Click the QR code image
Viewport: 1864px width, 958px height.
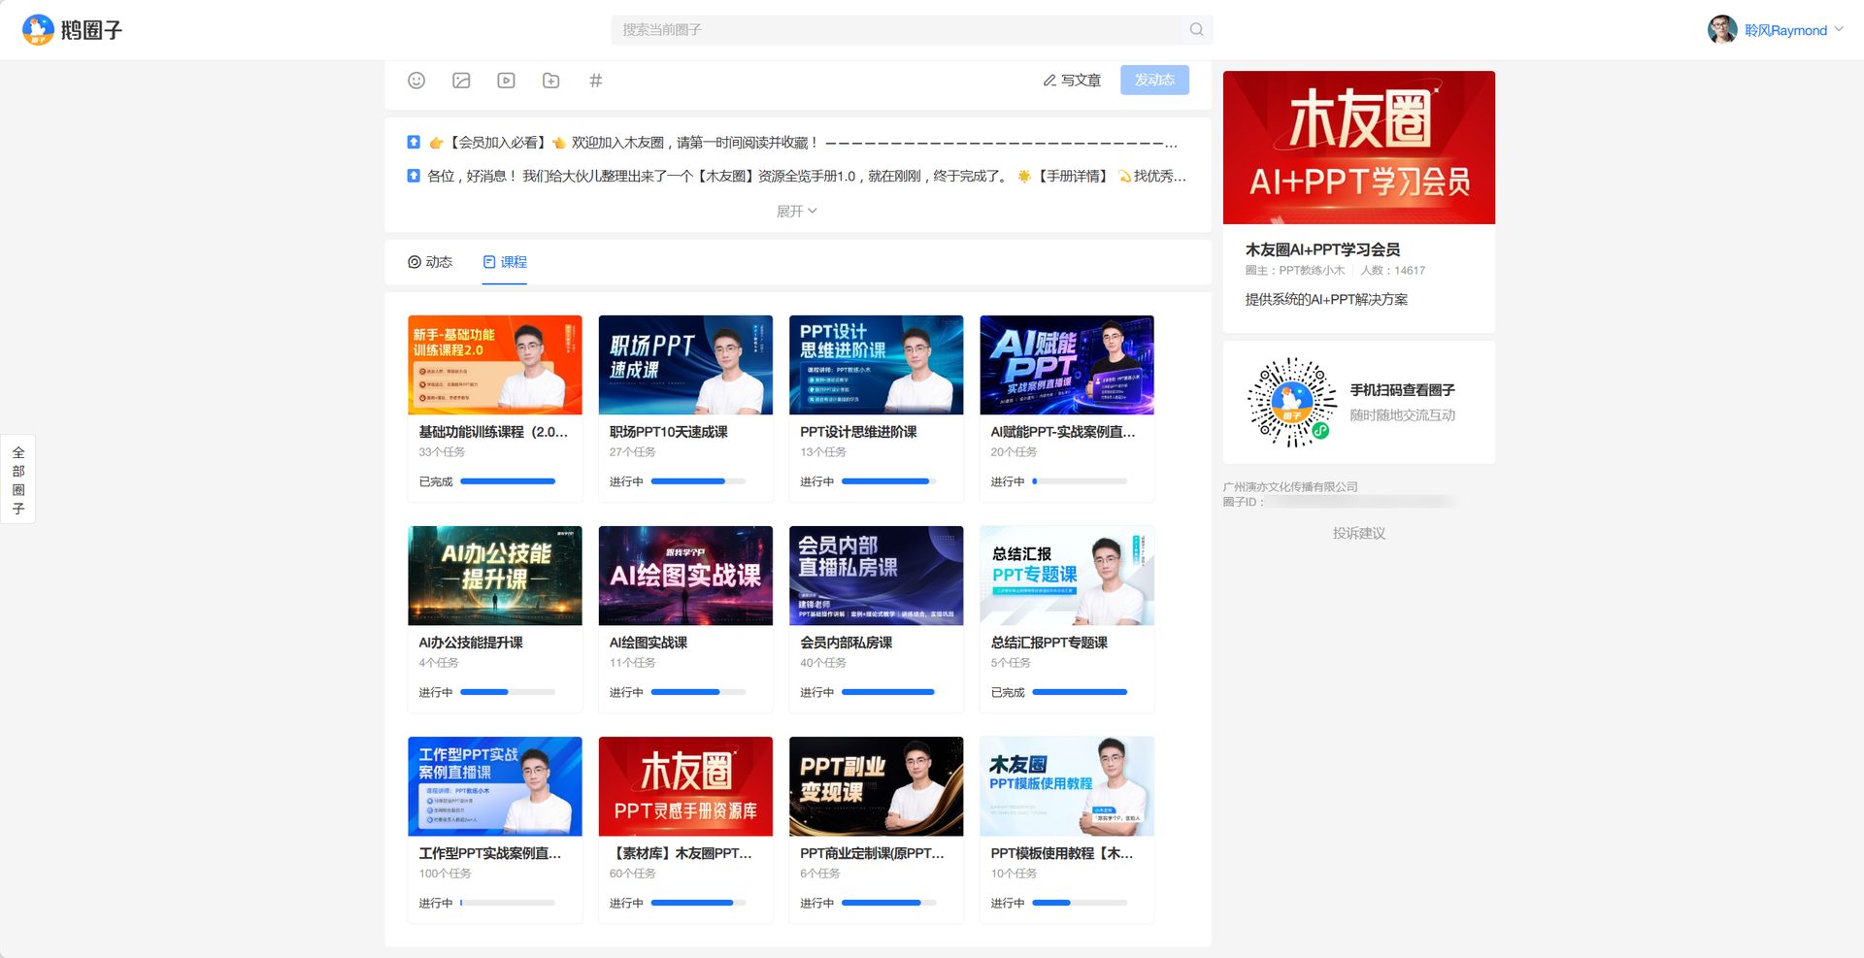coord(1292,402)
